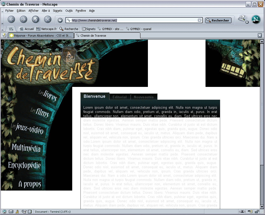
Task: Open a new tab with the tab bar icon
Action: 4,35
